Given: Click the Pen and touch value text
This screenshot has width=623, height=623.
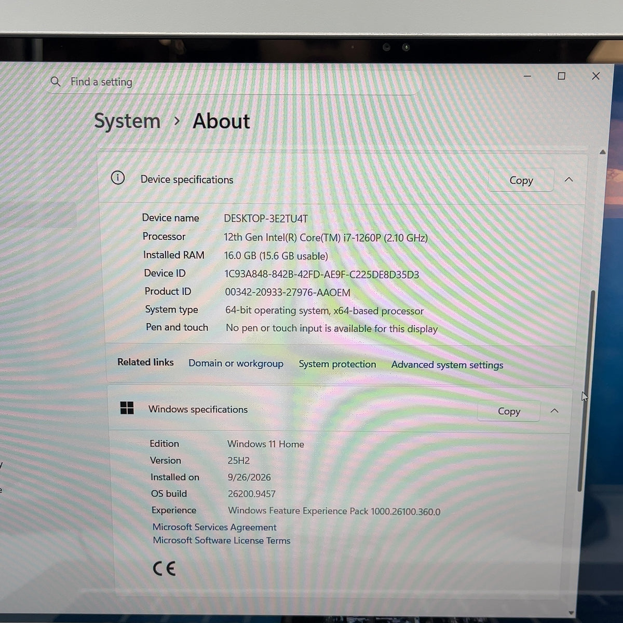Looking at the screenshot, I should point(332,329).
